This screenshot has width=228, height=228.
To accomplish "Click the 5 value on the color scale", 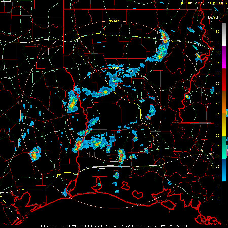I will pyautogui.click(x=219, y=187).
